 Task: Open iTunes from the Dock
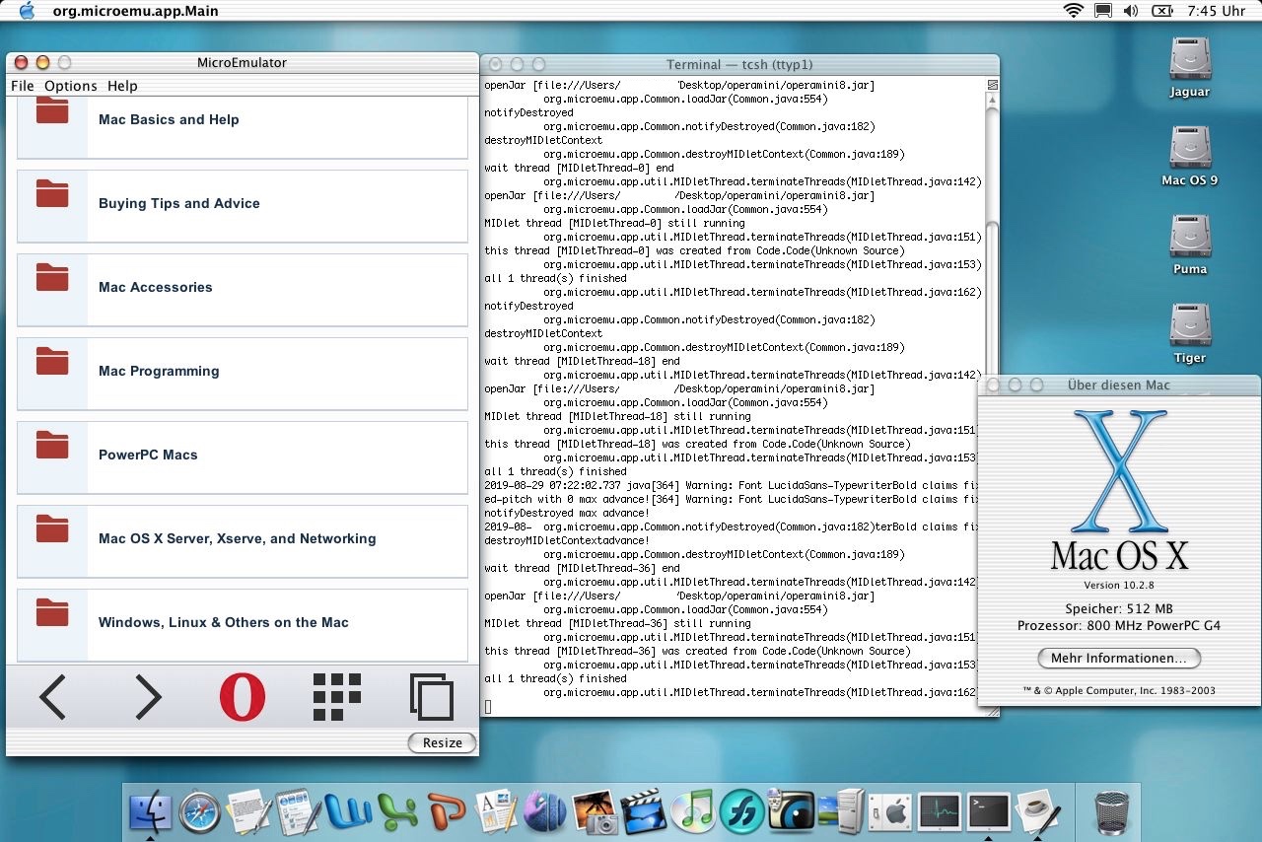click(x=693, y=811)
